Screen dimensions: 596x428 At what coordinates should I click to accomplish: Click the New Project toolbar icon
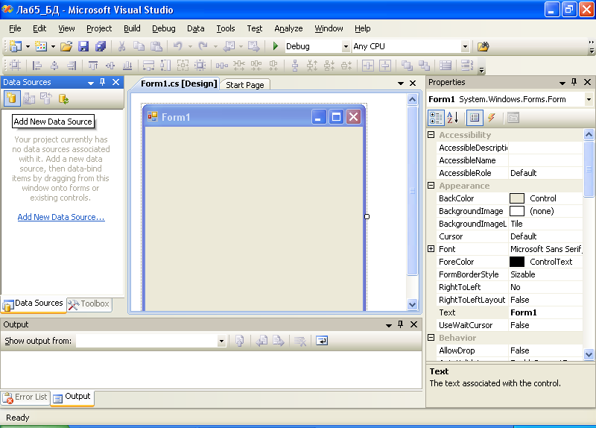pyautogui.click(x=16, y=46)
